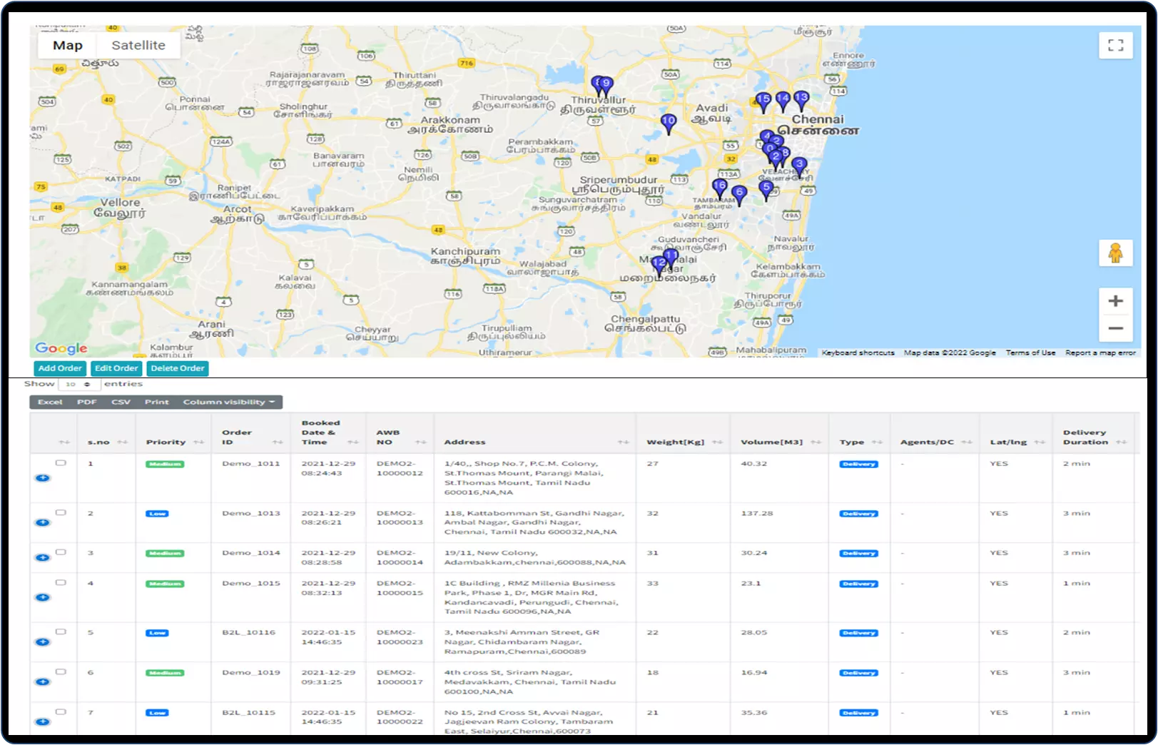Image resolution: width=1158 pixels, height=745 pixels.
Task: Open the entries-per-page dropdown
Action: [x=78, y=385]
